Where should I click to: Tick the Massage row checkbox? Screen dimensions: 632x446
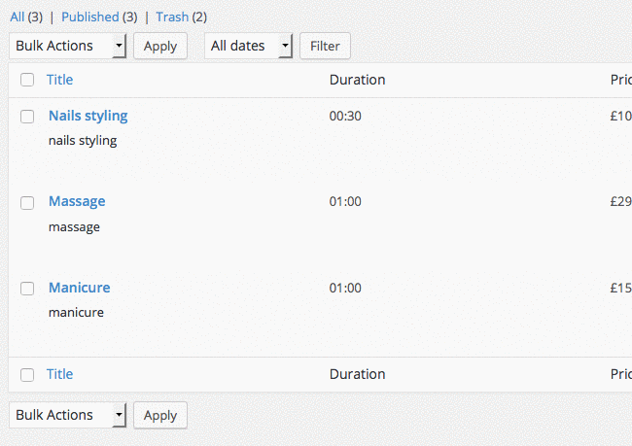pos(27,202)
